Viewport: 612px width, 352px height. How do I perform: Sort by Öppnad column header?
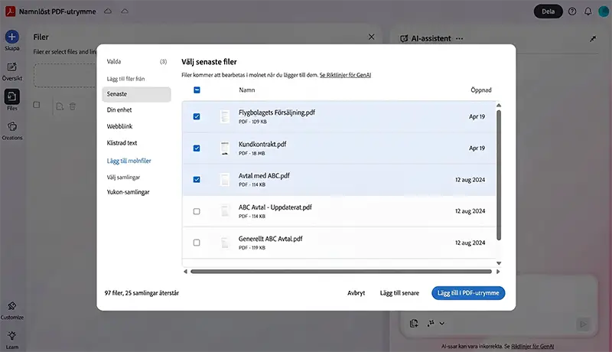pos(481,90)
